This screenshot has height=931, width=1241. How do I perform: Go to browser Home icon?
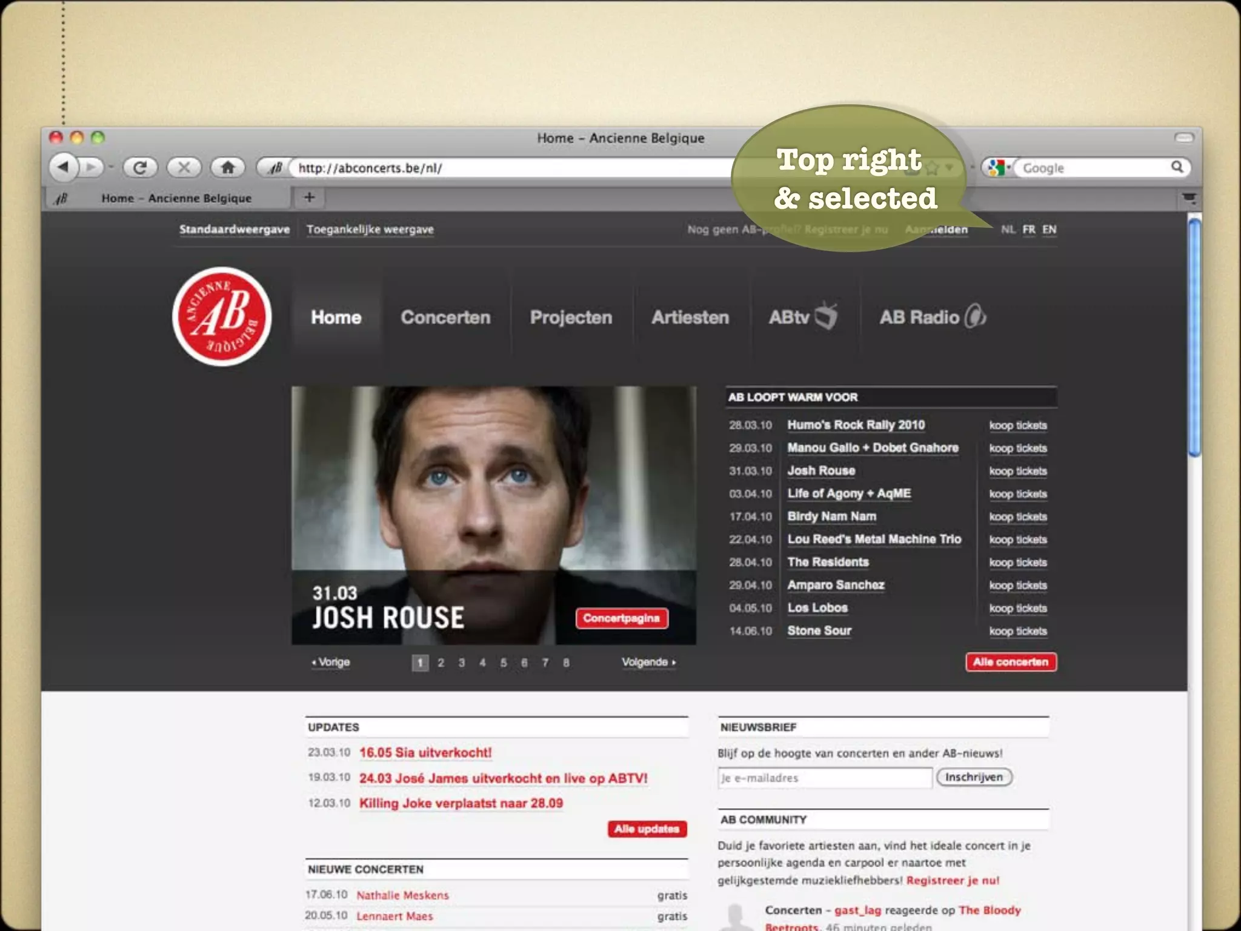pos(228,167)
